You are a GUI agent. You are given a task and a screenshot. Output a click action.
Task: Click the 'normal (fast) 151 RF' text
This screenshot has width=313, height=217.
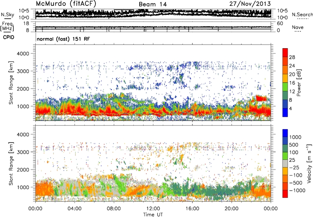(63, 39)
